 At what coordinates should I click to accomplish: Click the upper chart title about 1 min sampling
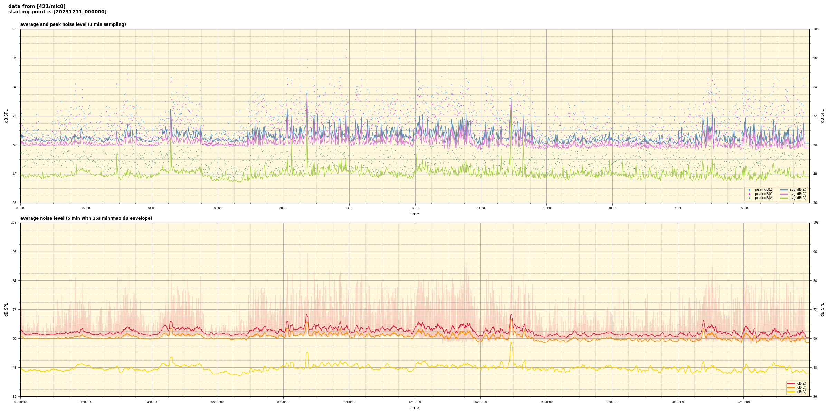(73, 24)
